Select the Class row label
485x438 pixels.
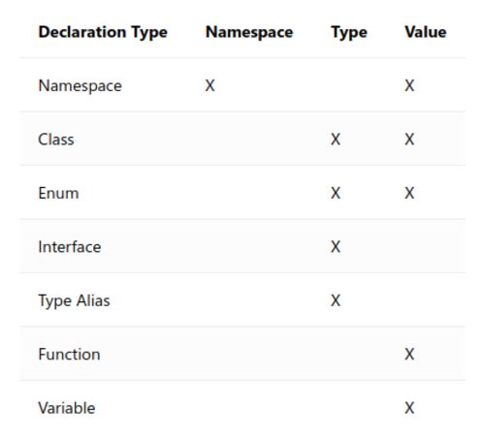click(56, 140)
